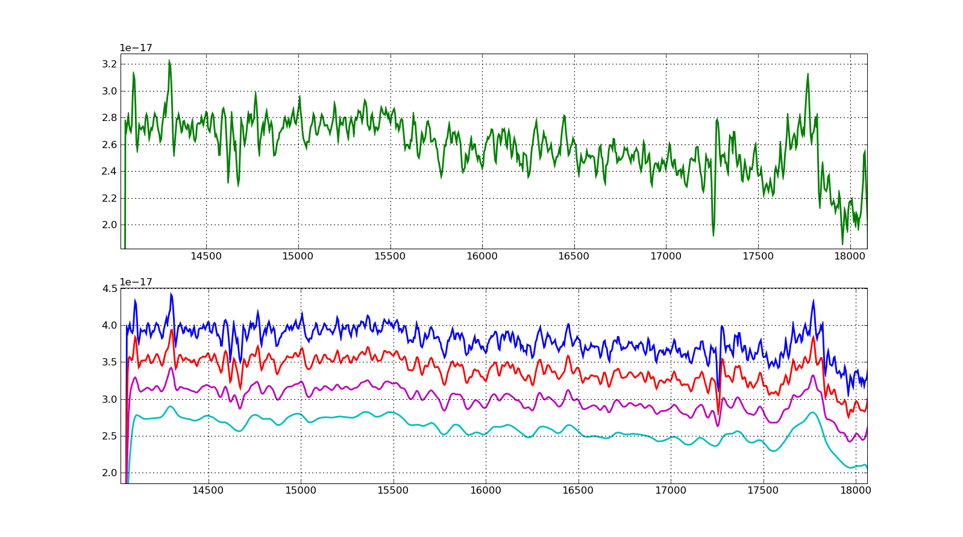Click the 14500 x-axis label under green plot
The width and height of the screenshot is (963, 537).
pos(206,256)
